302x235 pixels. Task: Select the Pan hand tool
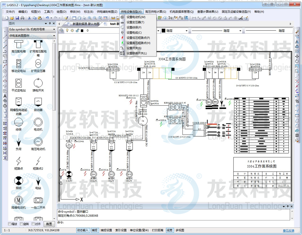pos(79,18)
